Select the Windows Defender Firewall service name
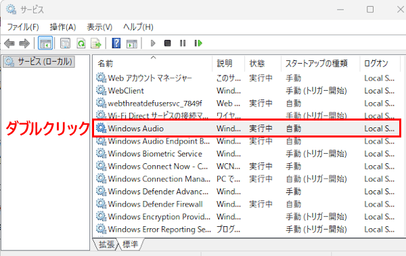Viewport: 406px width, 256px height. pyautogui.click(x=156, y=204)
